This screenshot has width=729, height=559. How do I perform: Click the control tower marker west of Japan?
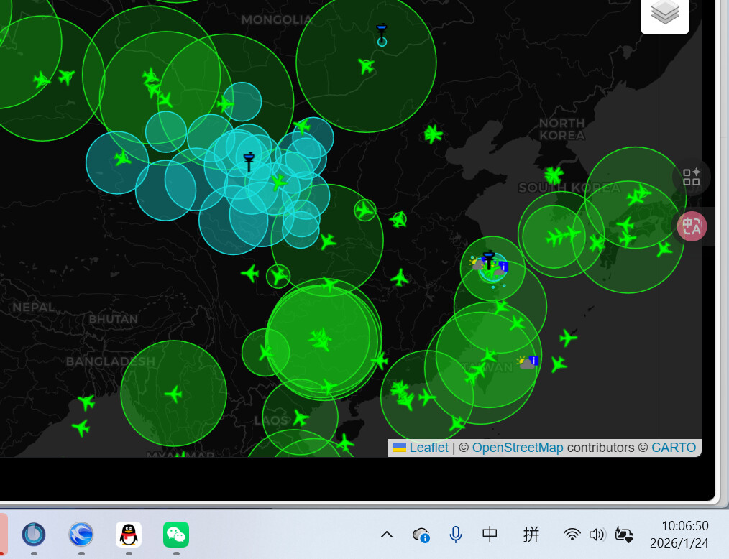(489, 259)
